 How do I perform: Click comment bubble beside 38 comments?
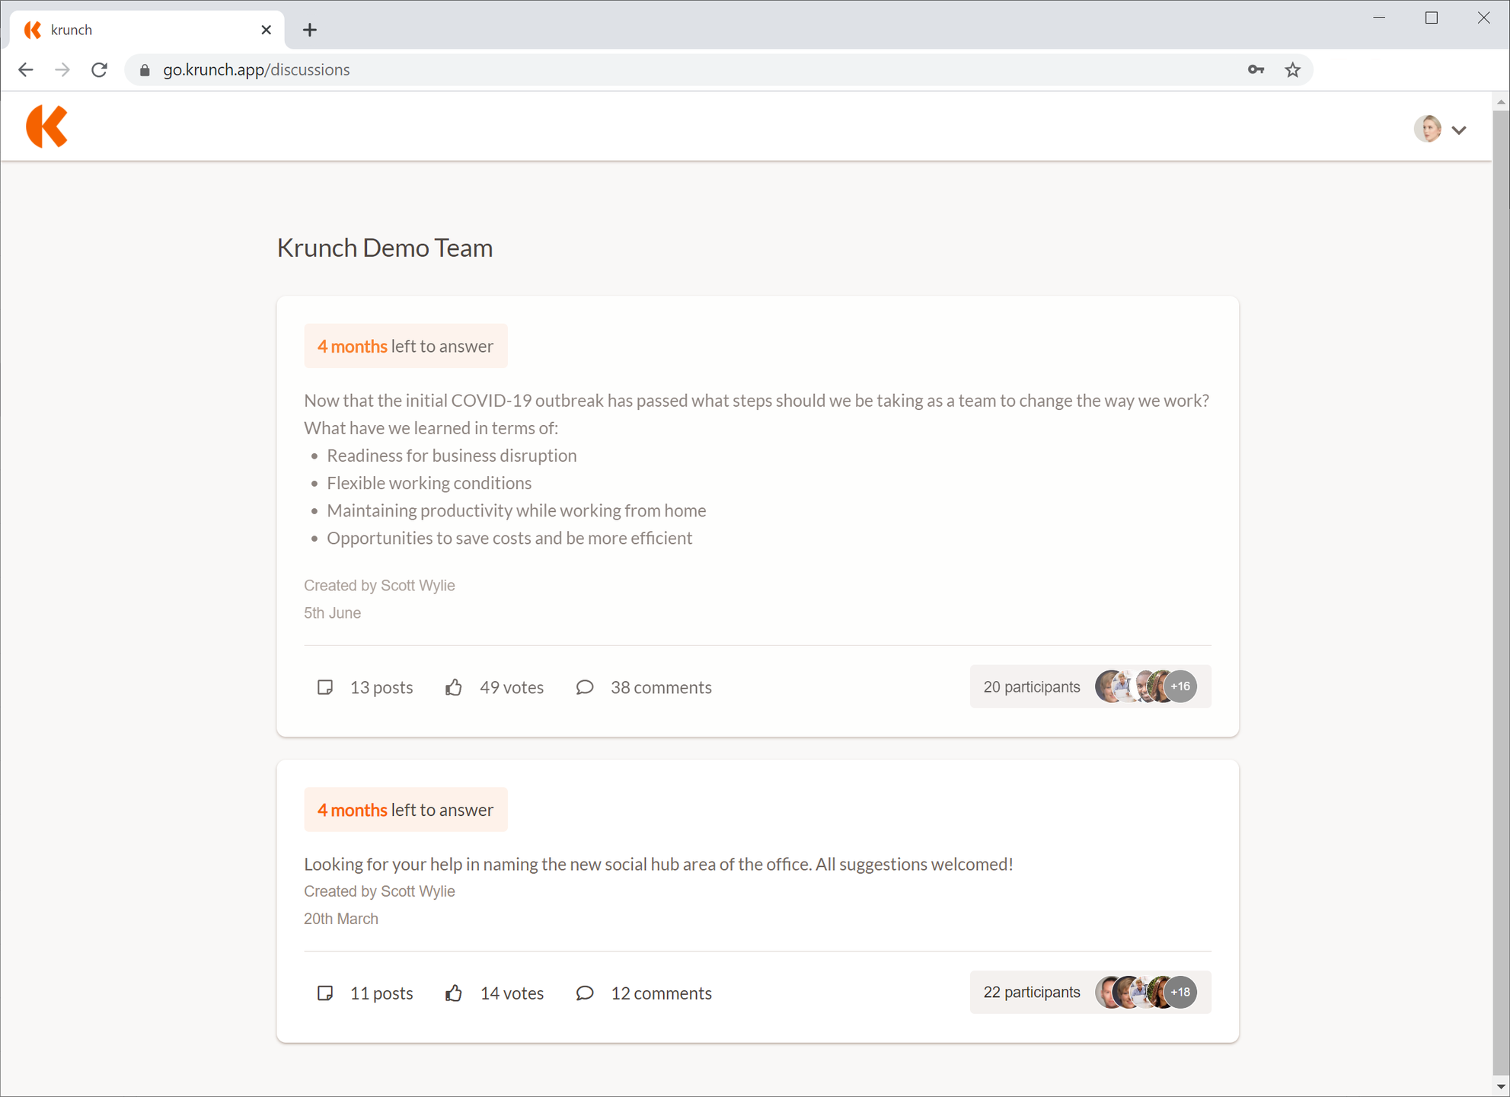pyautogui.click(x=584, y=687)
